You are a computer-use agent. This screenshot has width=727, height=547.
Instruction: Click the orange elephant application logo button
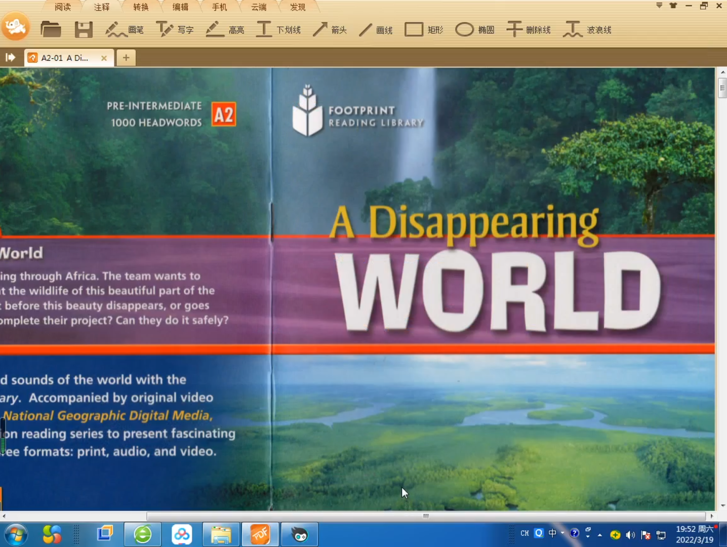[16, 27]
